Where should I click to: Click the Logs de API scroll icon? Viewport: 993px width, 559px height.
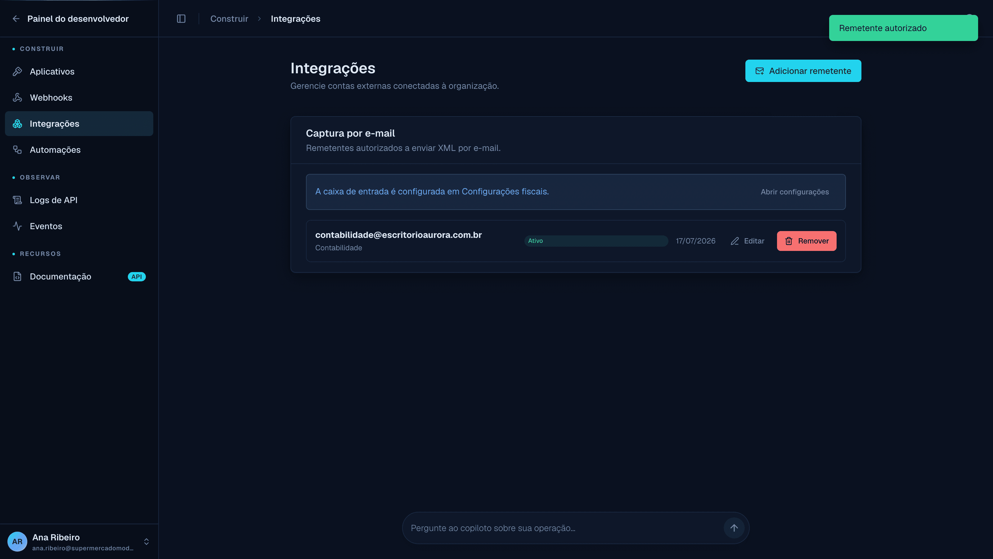point(17,200)
